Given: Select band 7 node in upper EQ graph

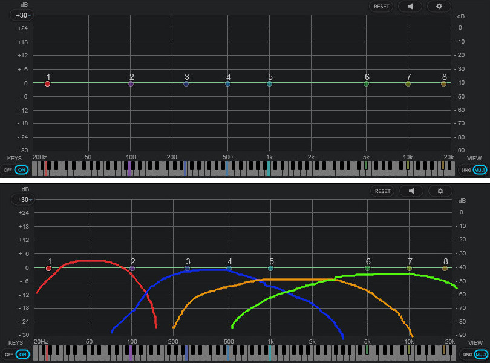Looking at the screenshot, I should 408,83.
